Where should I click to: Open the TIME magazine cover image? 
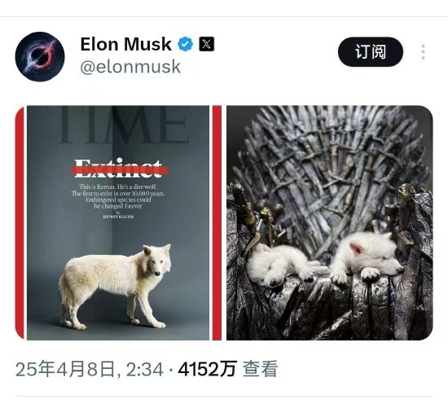pos(118,223)
